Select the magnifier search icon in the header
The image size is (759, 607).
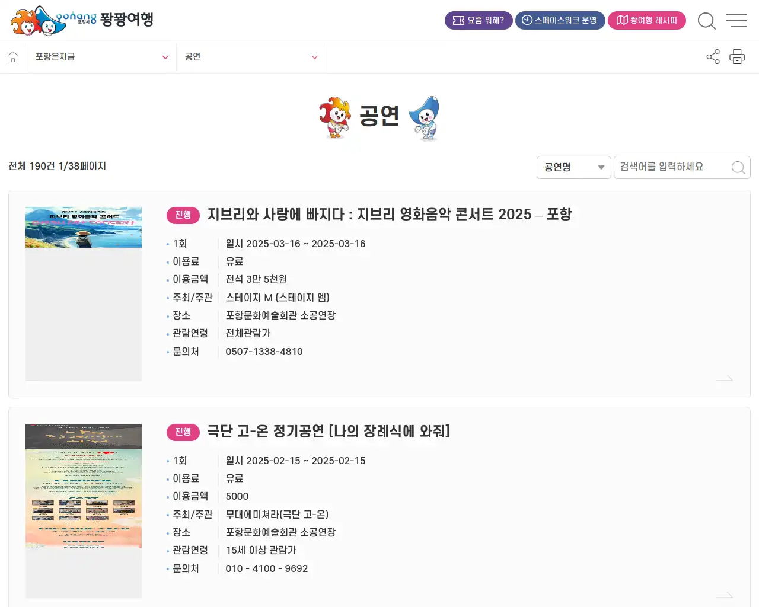coord(707,21)
